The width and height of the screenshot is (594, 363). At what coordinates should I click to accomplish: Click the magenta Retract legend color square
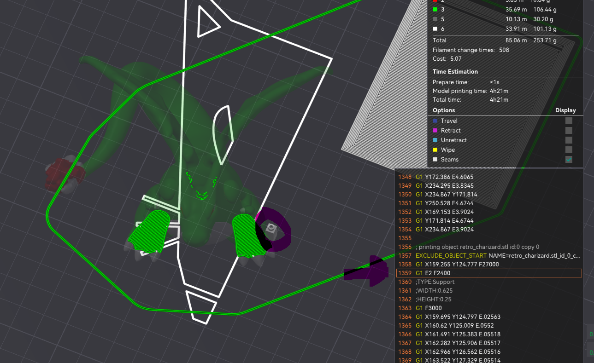click(435, 130)
